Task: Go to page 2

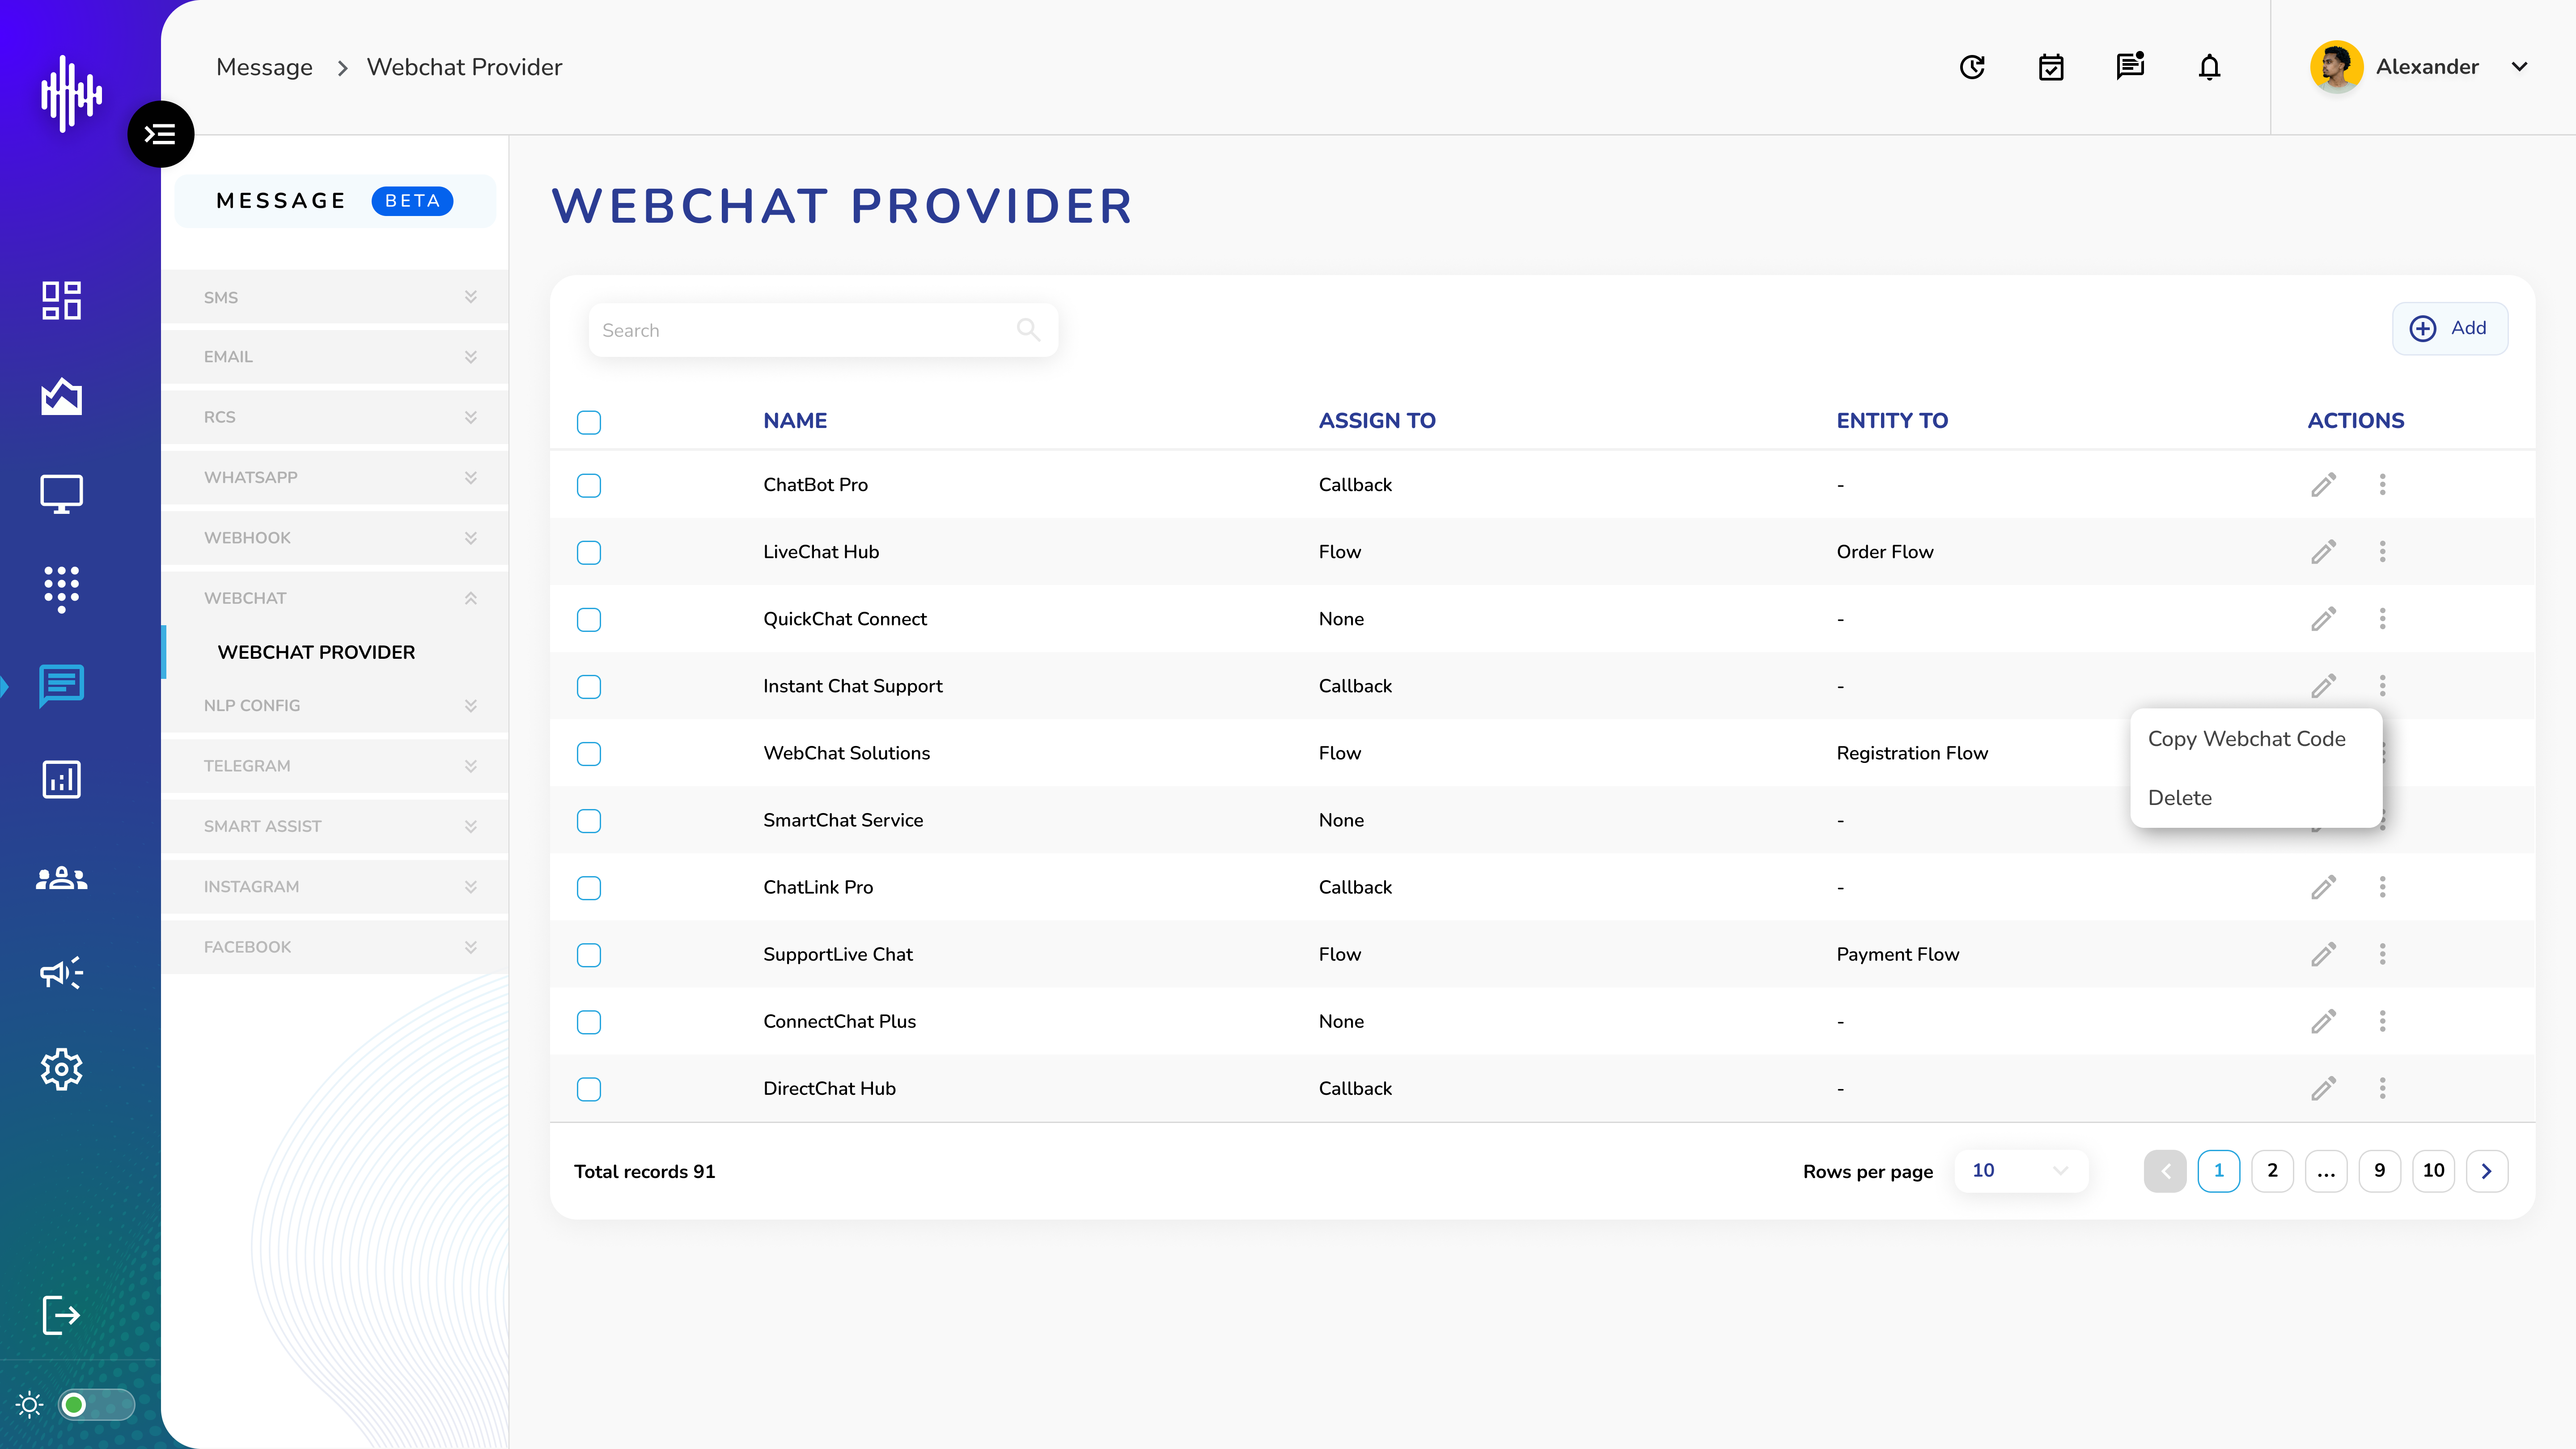Action: (x=2272, y=1170)
